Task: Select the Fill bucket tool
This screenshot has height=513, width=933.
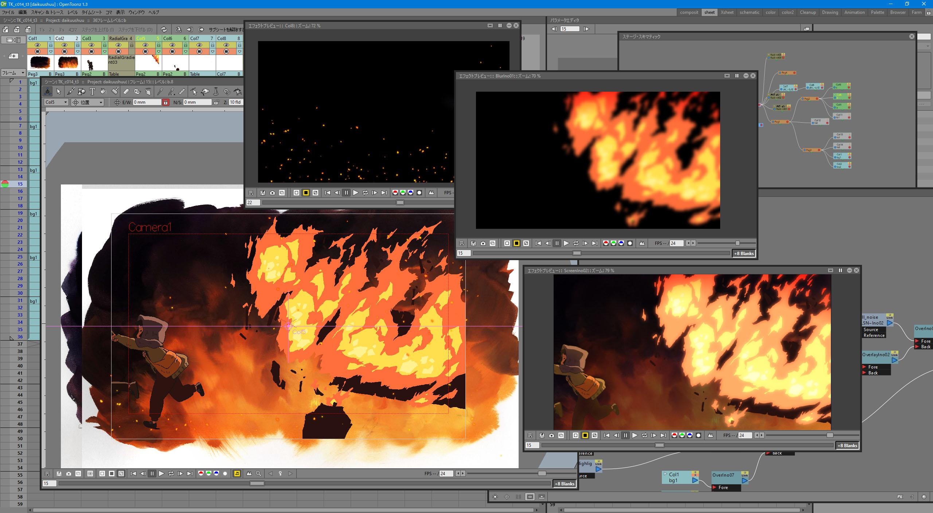Action: click(103, 91)
